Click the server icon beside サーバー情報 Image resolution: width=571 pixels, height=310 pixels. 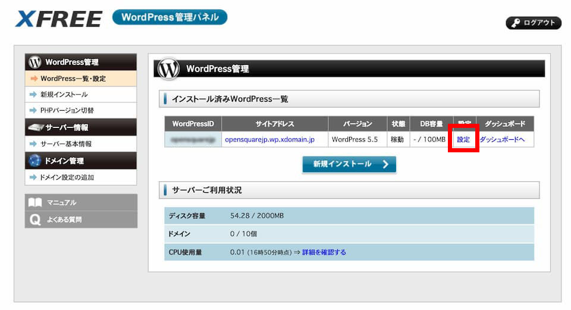[35, 127]
